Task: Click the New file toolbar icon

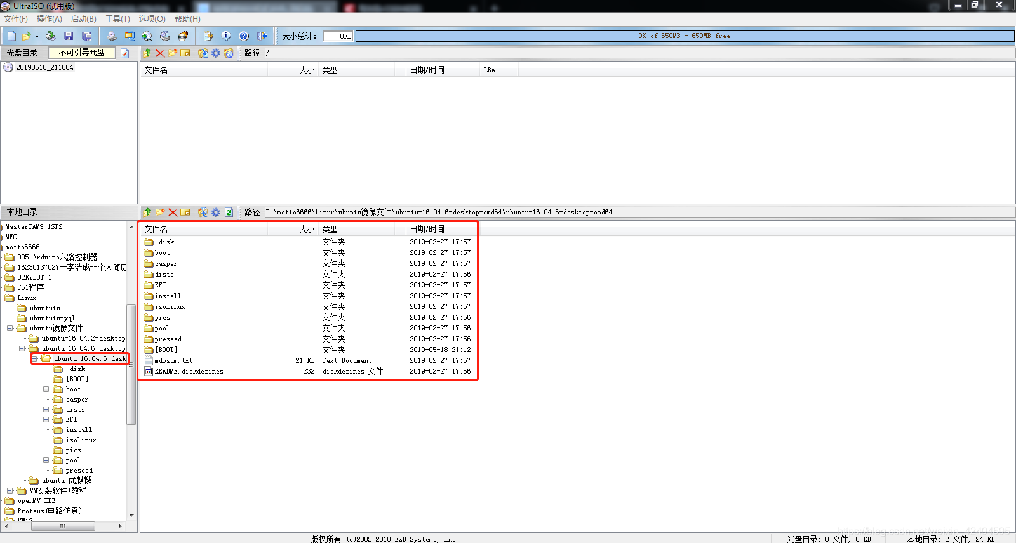Action: tap(11, 36)
